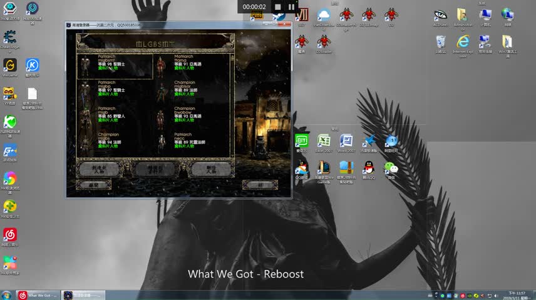Open the Windows Start menu
This screenshot has height=300, width=536.
[6, 295]
